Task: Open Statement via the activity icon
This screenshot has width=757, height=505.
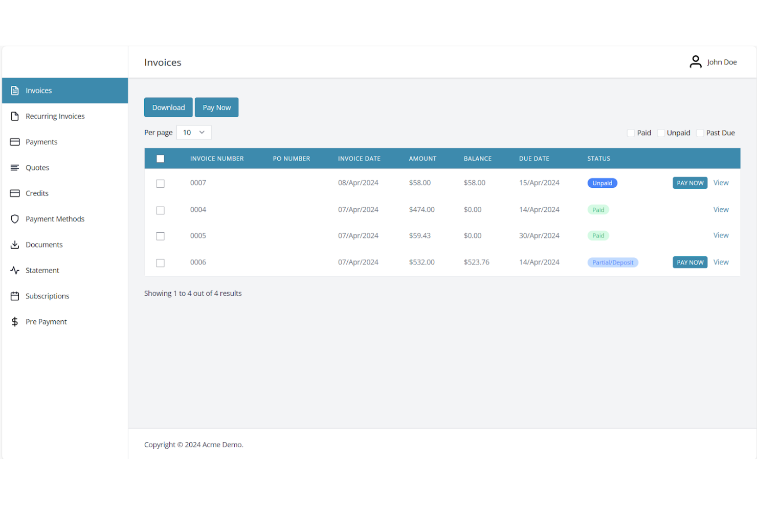Action: (x=15, y=270)
